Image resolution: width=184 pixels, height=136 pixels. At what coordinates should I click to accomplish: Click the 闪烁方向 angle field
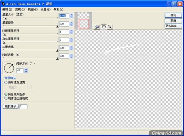[x=20, y=70]
